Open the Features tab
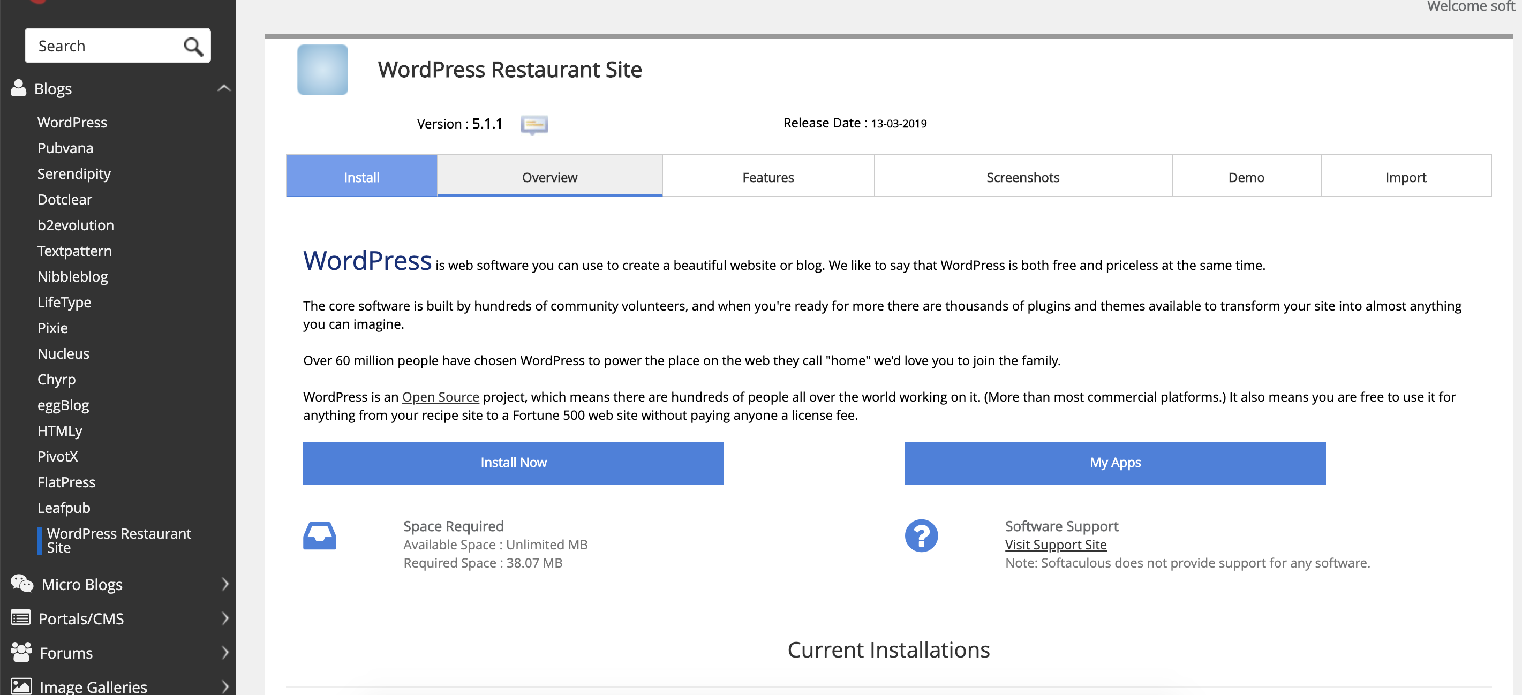Screen dimensions: 1522x695 pyautogui.click(x=768, y=177)
